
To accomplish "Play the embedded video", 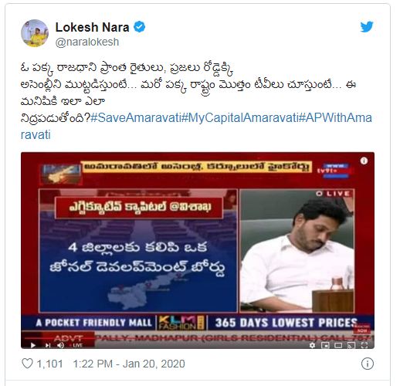I will pos(33,345).
